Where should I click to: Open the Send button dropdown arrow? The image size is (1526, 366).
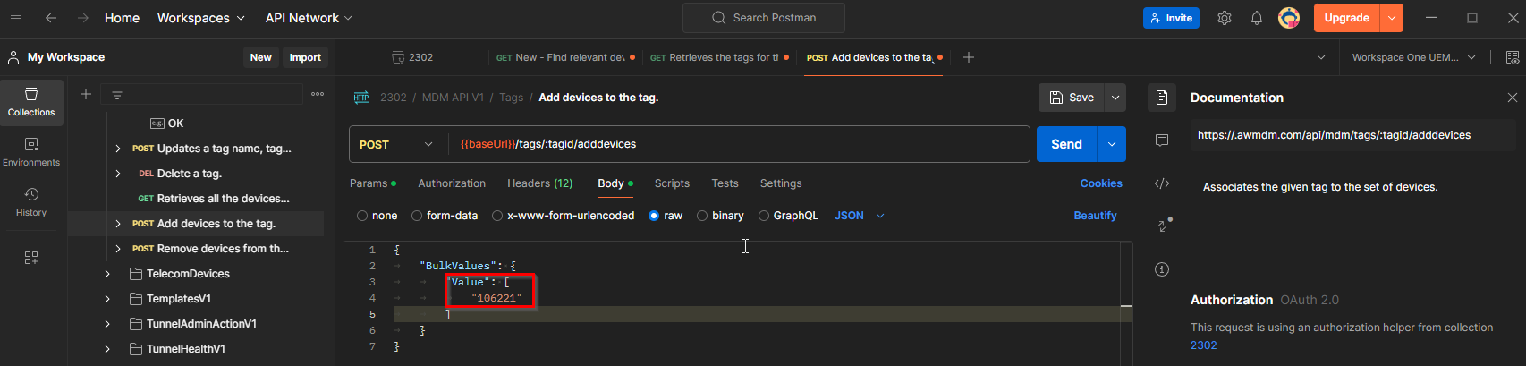[1112, 144]
